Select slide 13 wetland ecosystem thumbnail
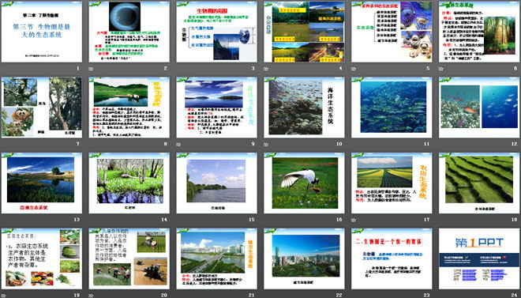Screen dimensions: 521x298 click(x=42, y=183)
